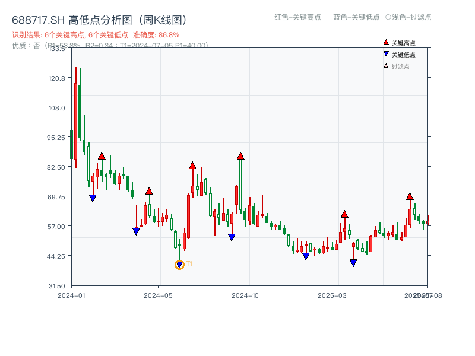The width and height of the screenshot is (475, 356).
Task: Click the blue marker near the 2024-04 low
Action: coord(136,230)
